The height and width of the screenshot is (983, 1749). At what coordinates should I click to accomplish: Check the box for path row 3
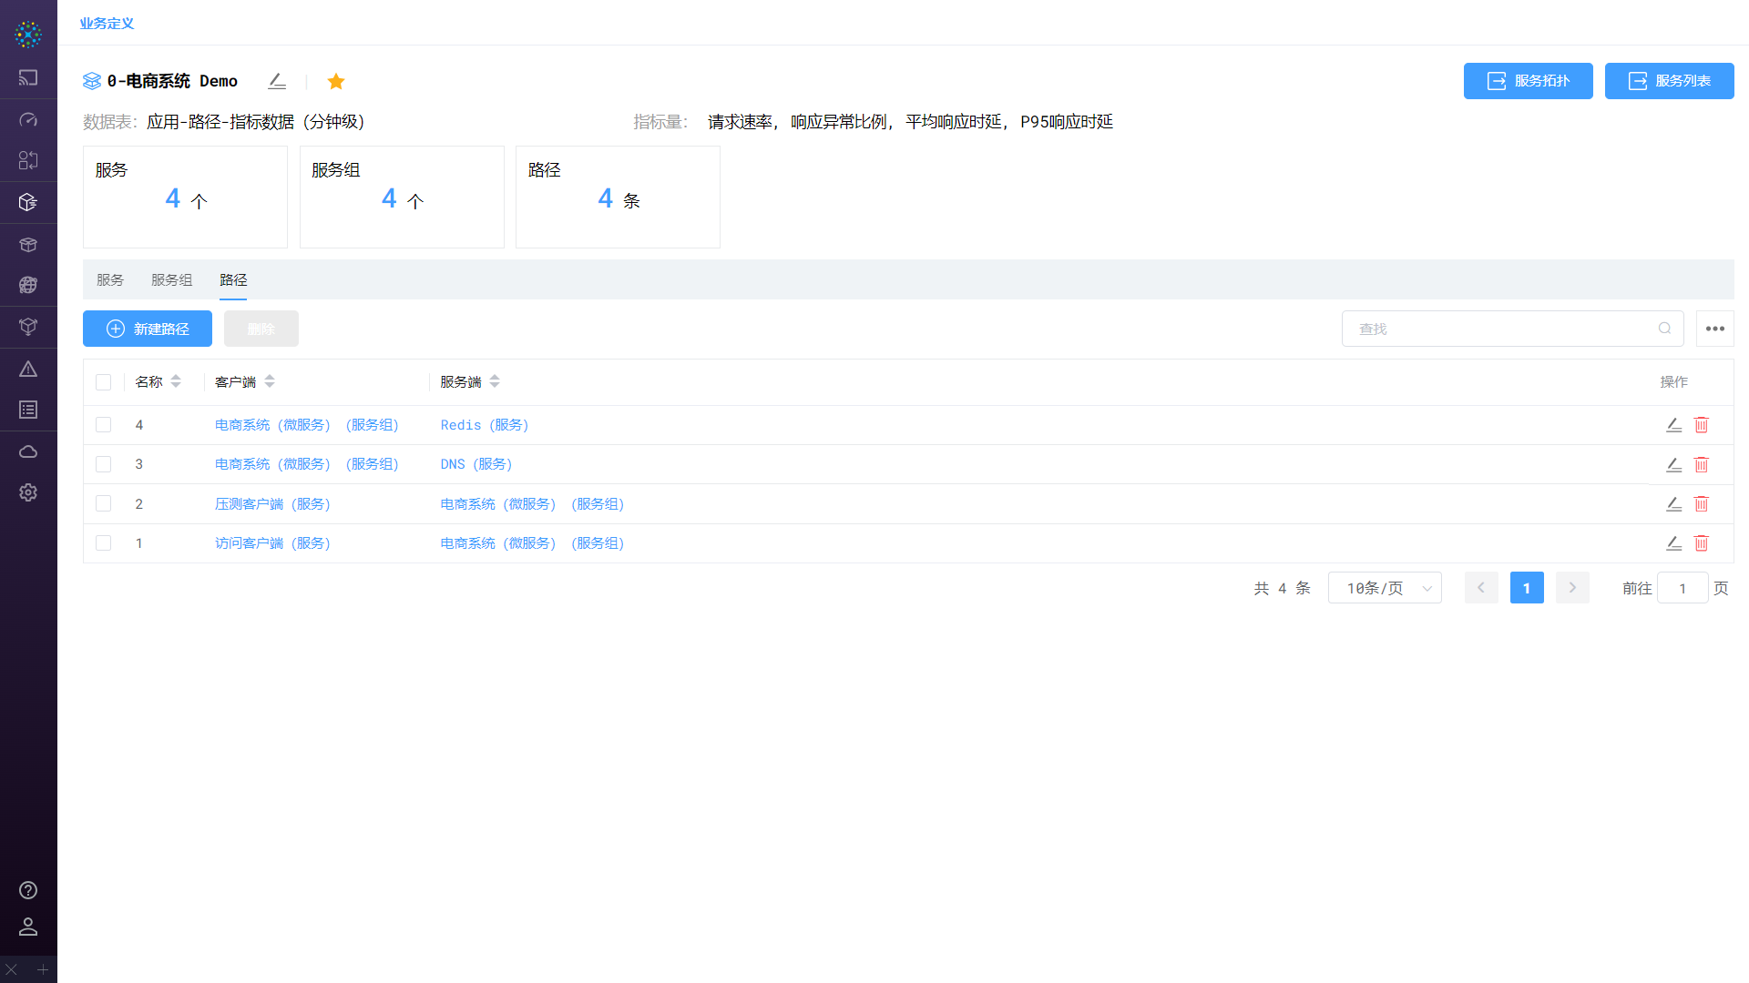(x=104, y=464)
